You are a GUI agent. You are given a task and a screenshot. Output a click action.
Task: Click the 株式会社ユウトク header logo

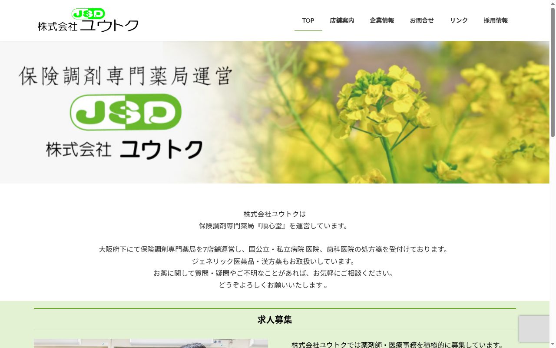click(x=88, y=20)
